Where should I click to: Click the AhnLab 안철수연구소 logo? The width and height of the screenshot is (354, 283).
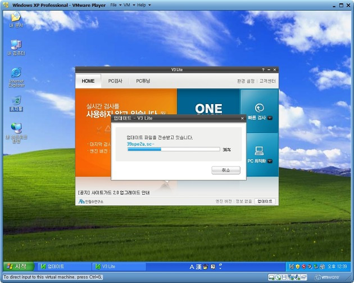[91, 201]
